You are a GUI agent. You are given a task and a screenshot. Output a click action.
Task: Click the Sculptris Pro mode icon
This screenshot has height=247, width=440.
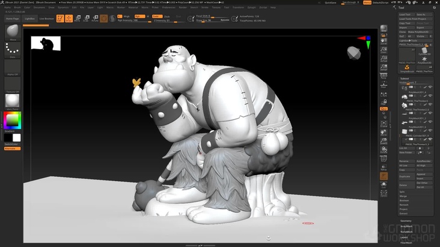[112, 19]
